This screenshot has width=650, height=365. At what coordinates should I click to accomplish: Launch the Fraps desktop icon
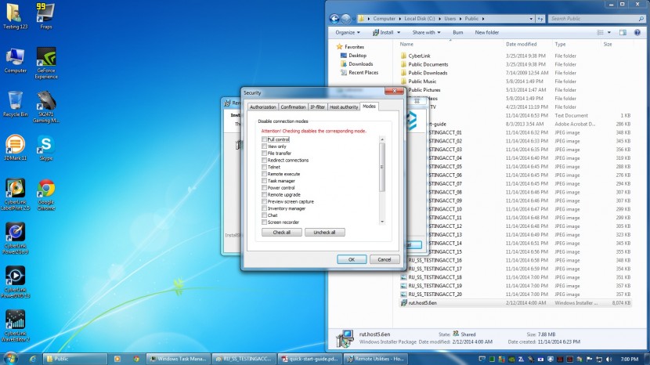(x=45, y=16)
